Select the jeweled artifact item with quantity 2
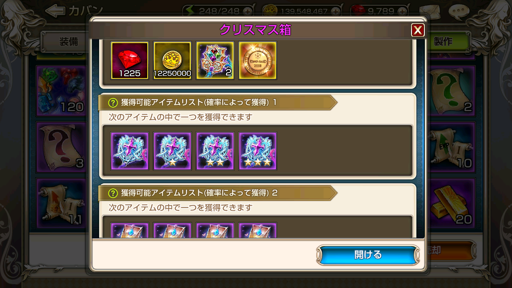 click(x=215, y=60)
